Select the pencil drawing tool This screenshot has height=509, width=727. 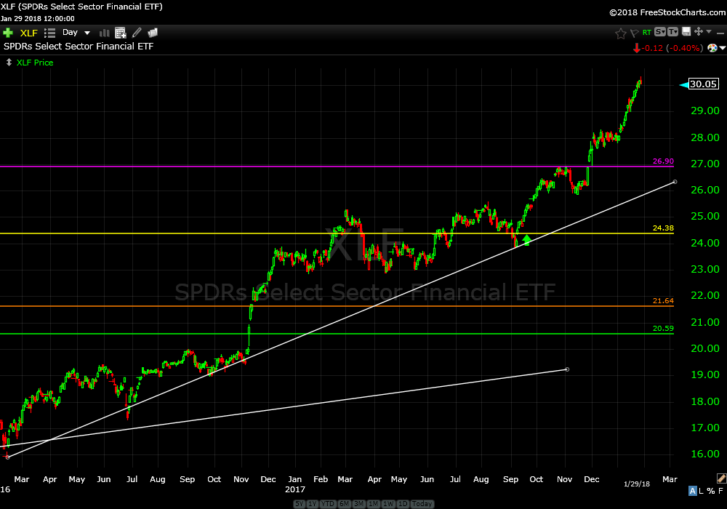click(x=137, y=33)
